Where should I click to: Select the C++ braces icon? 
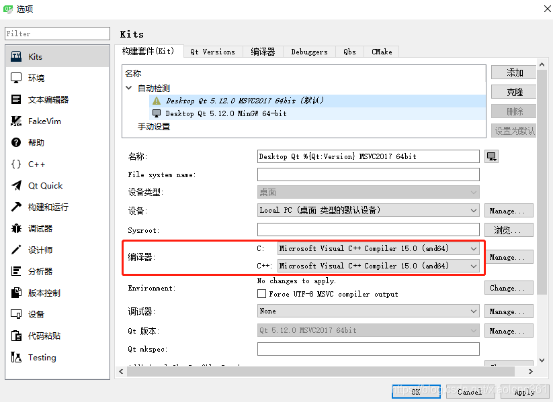(16, 164)
